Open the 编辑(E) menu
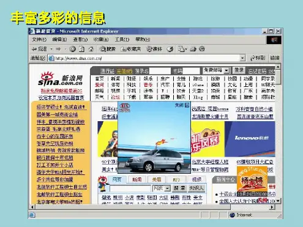 [x=59, y=39]
